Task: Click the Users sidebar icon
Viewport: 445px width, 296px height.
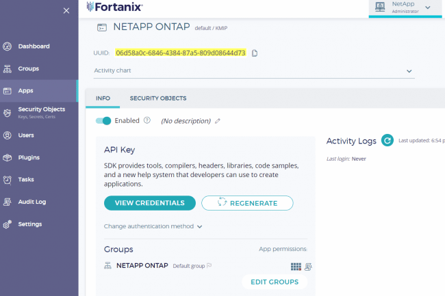Action: pos(8,135)
